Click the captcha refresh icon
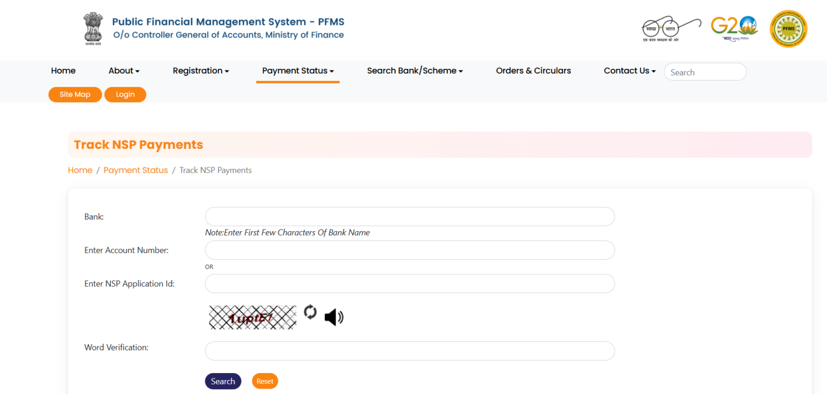 click(x=310, y=312)
